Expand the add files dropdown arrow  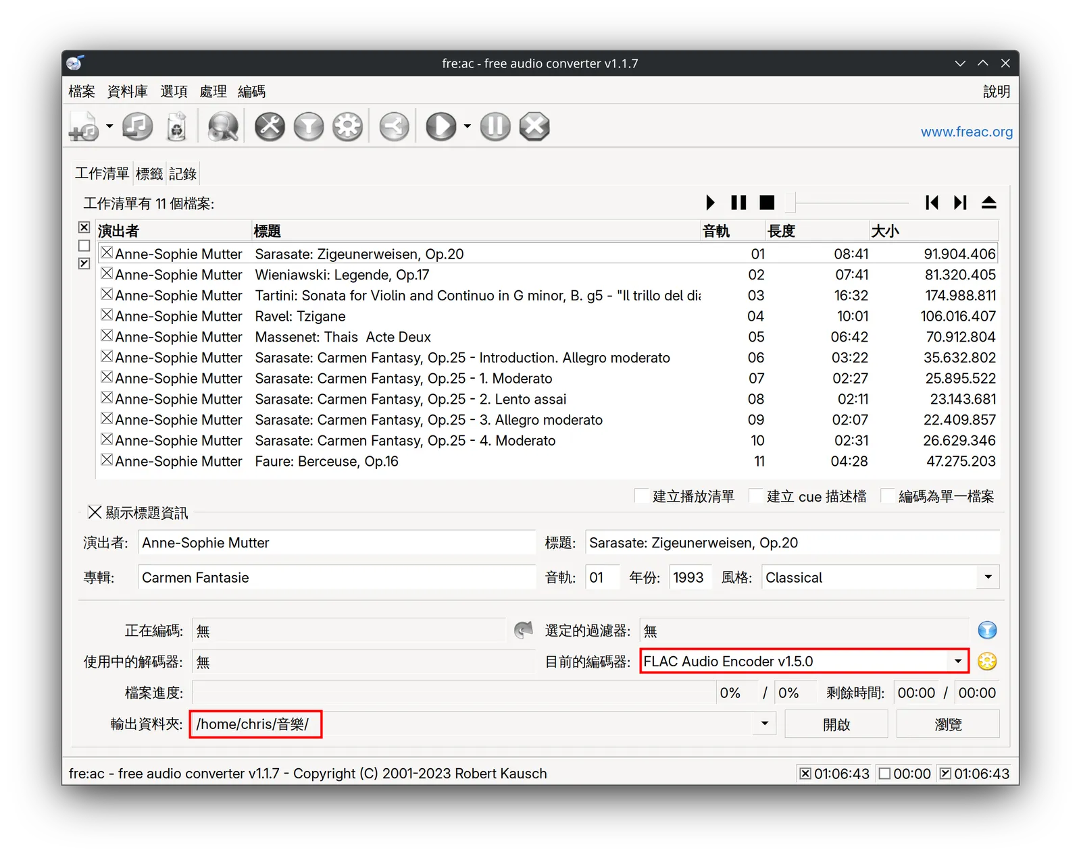(109, 126)
